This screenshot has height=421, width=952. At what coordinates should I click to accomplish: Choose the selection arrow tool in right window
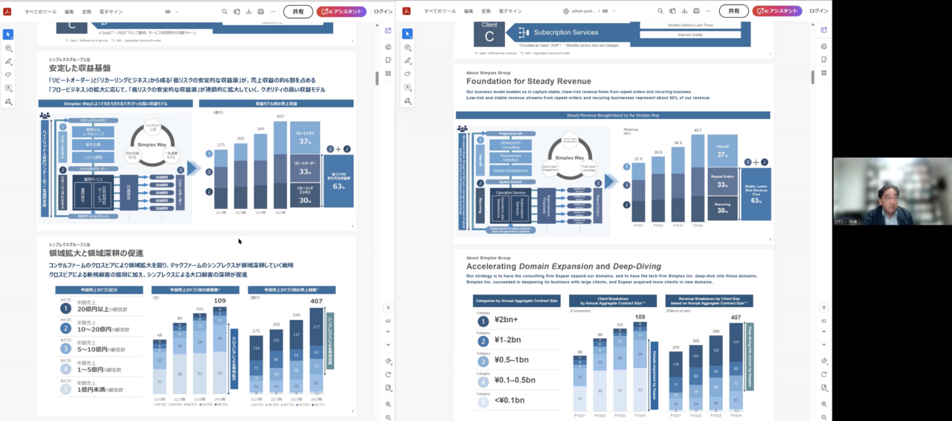click(x=408, y=34)
